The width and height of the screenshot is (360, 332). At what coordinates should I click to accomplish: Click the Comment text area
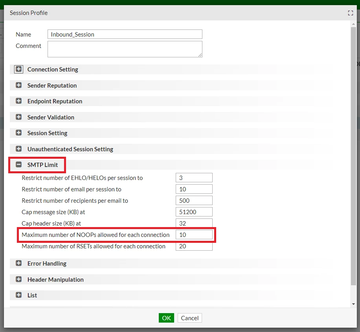click(x=125, y=49)
